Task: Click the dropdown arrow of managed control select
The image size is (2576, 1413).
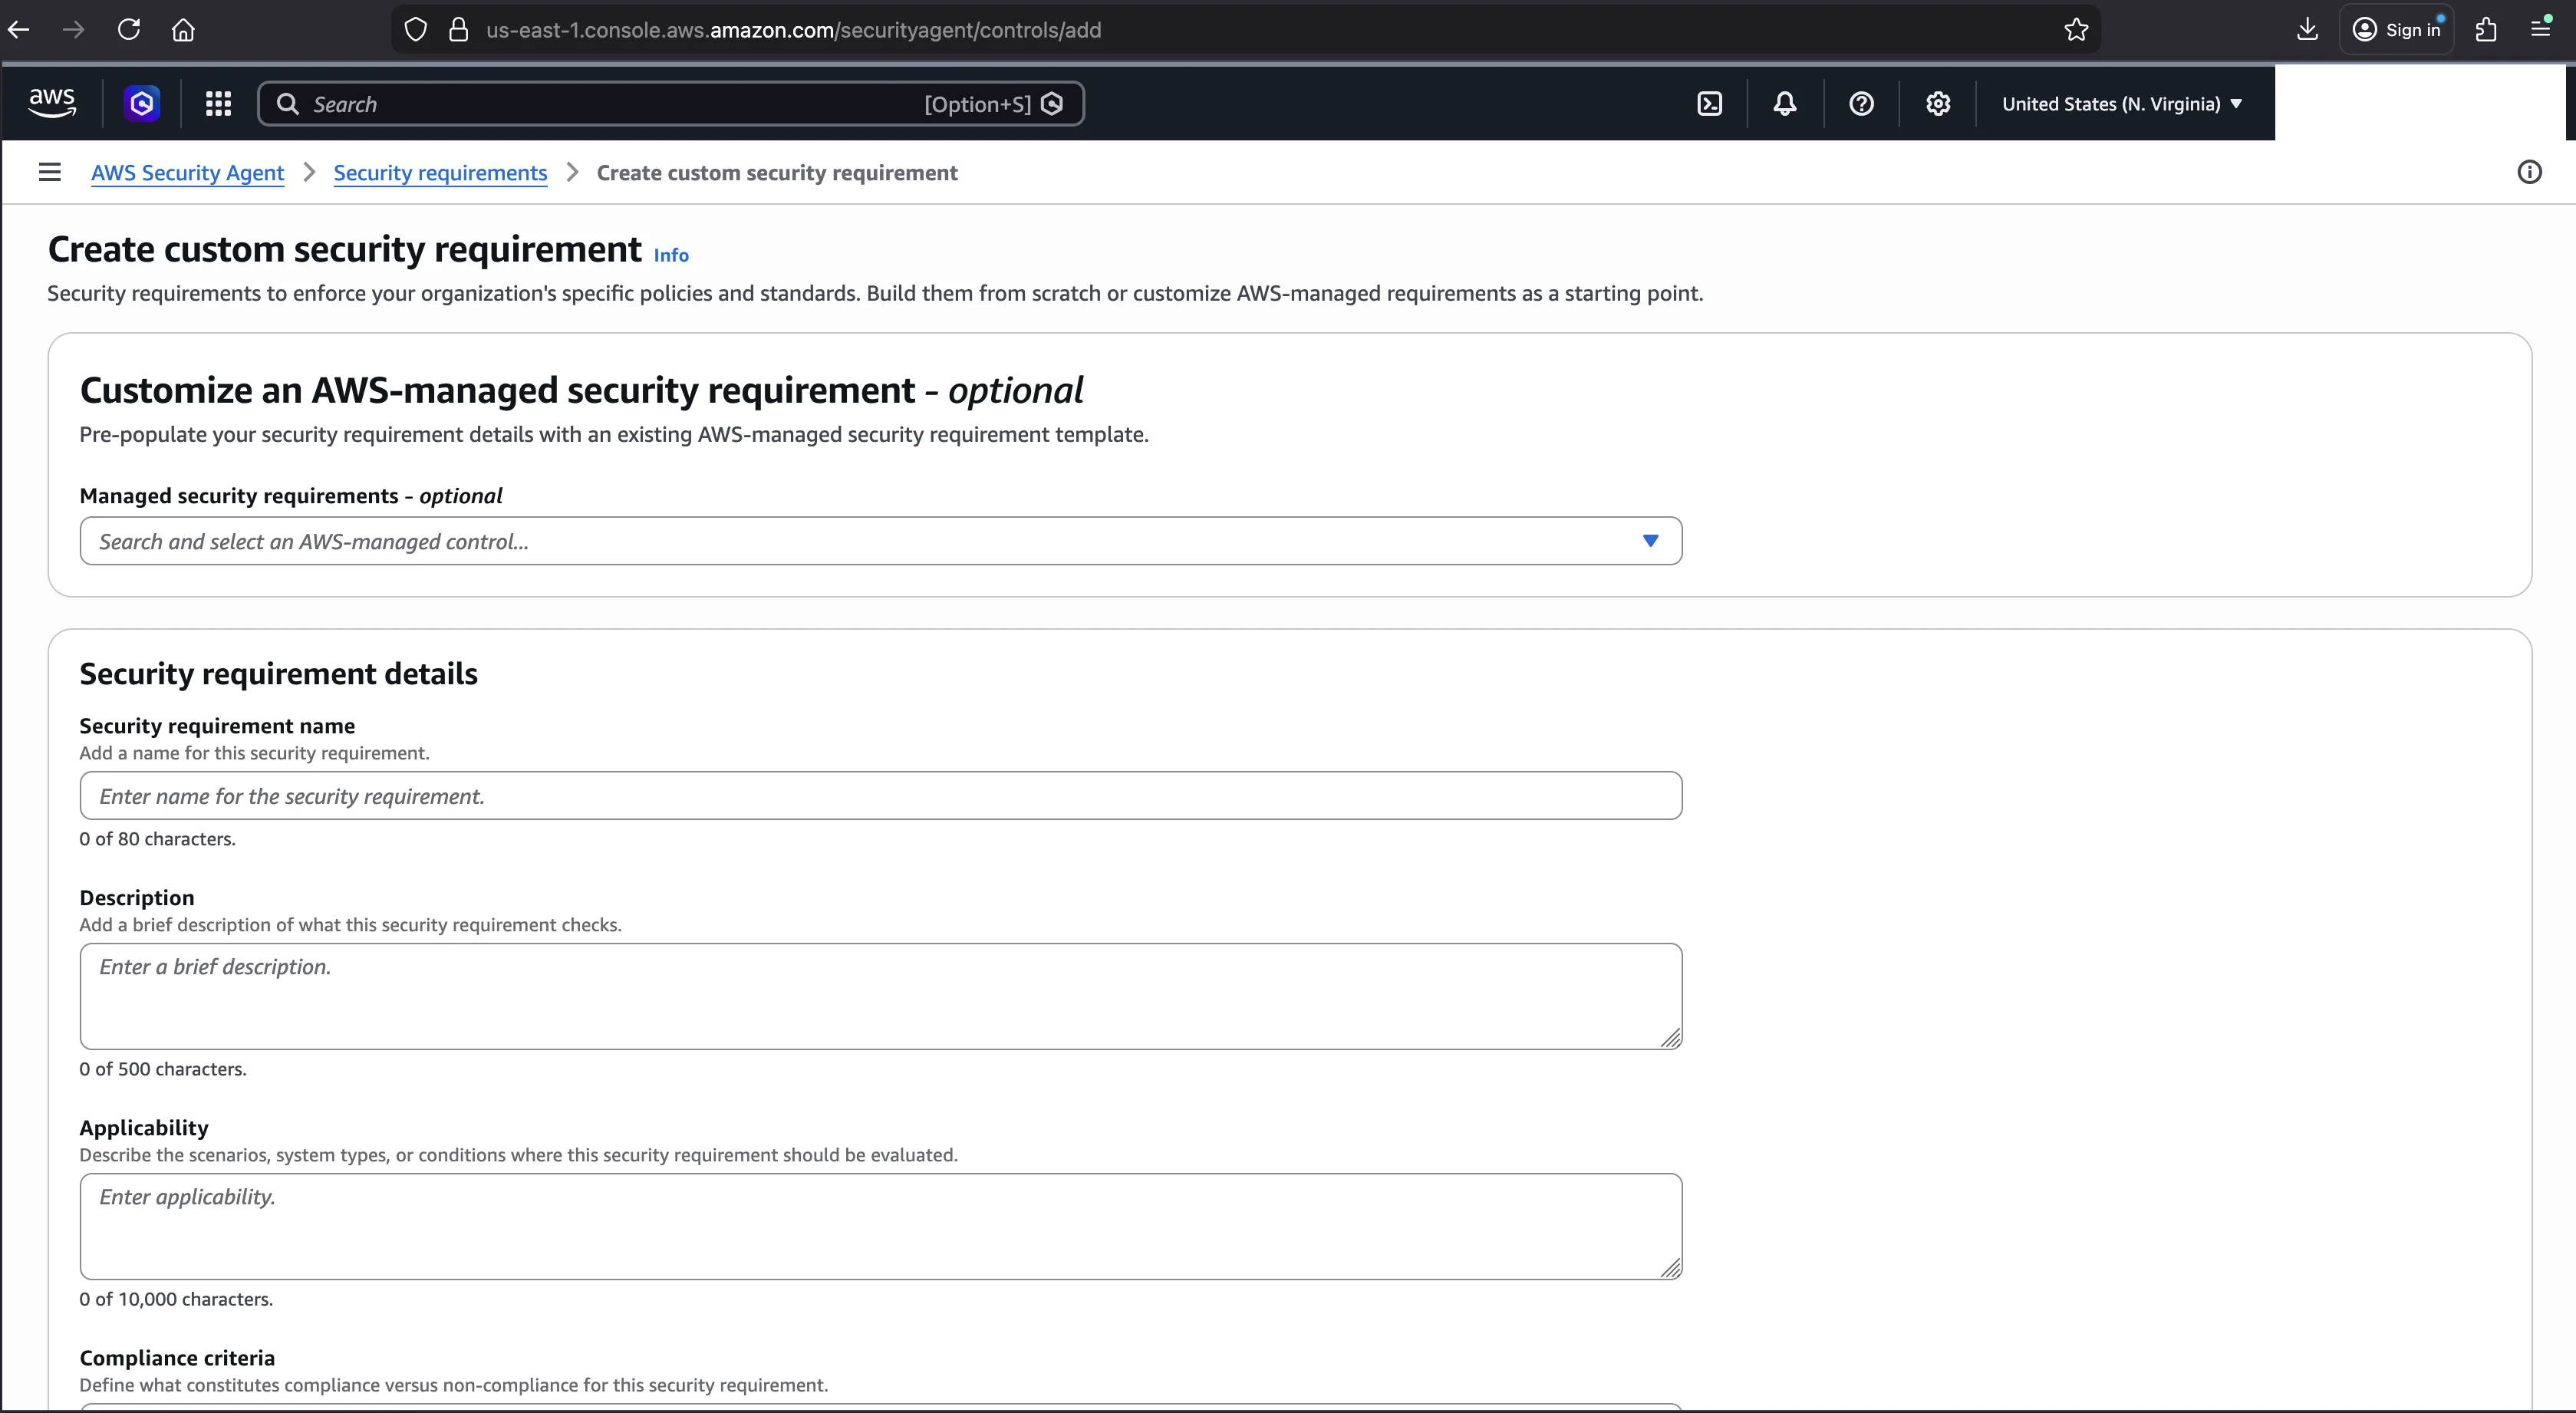Action: coord(1650,541)
